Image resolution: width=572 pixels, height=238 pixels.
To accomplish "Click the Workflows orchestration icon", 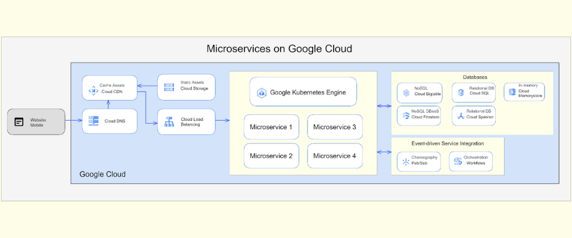I will click(x=458, y=161).
